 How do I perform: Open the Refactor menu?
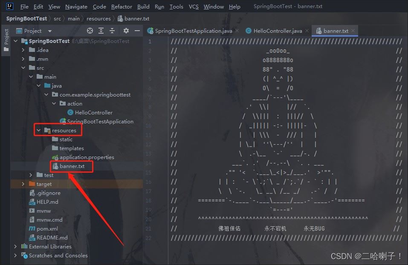click(x=122, y=6)
